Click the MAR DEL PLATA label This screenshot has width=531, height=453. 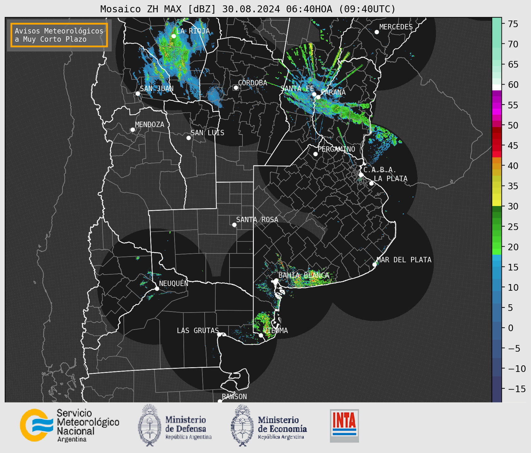coord(404,260)
